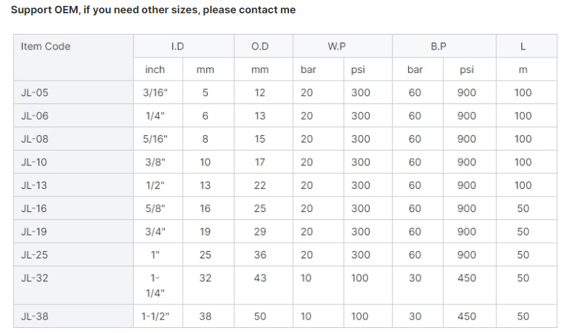Click the "I.D" column header
570x333 pixels.
tap(177, 47)
